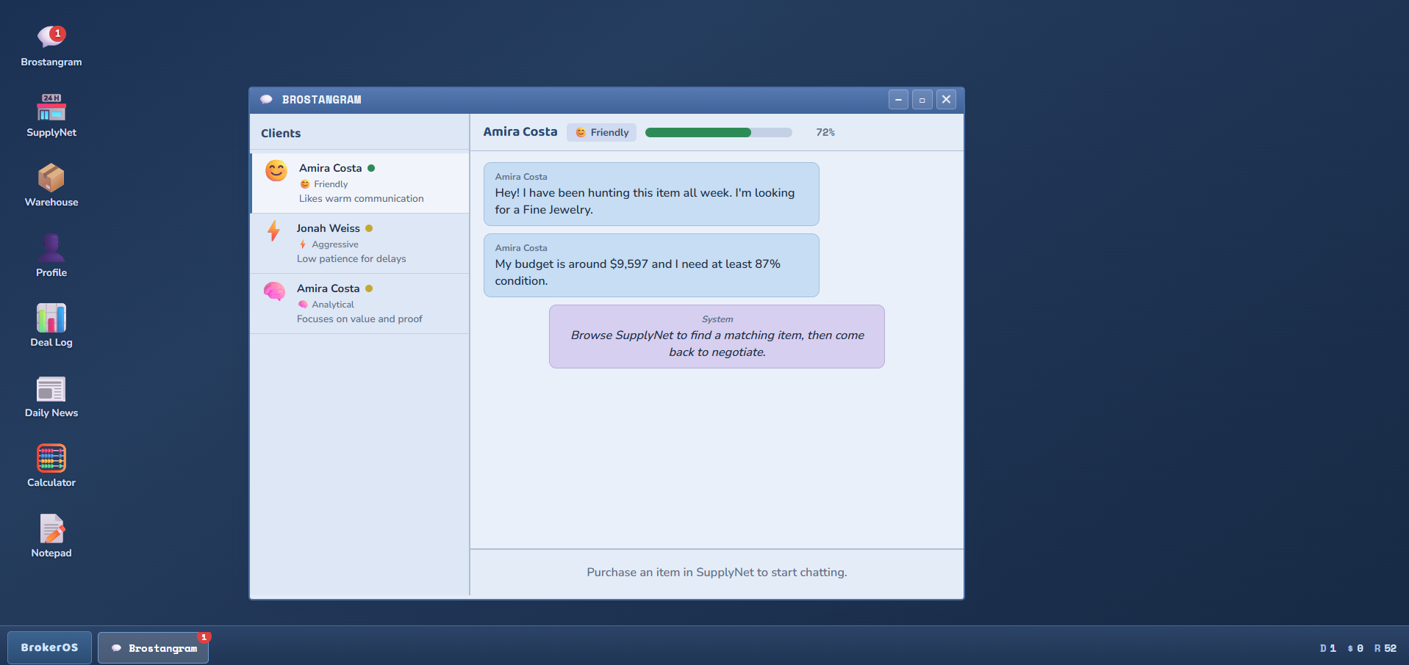Open the Deal Log chart icon
This screenshot has height=665, width=1409.
(51, 326)
